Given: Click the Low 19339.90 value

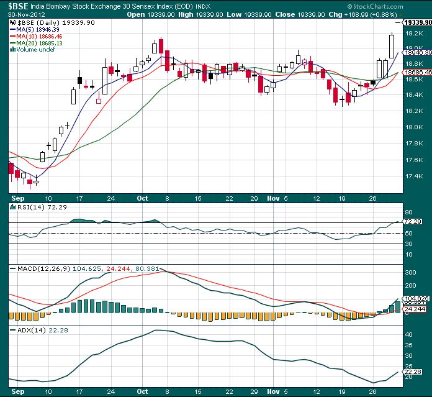Looking at the screenshot, I should click(x=249, y=15).
